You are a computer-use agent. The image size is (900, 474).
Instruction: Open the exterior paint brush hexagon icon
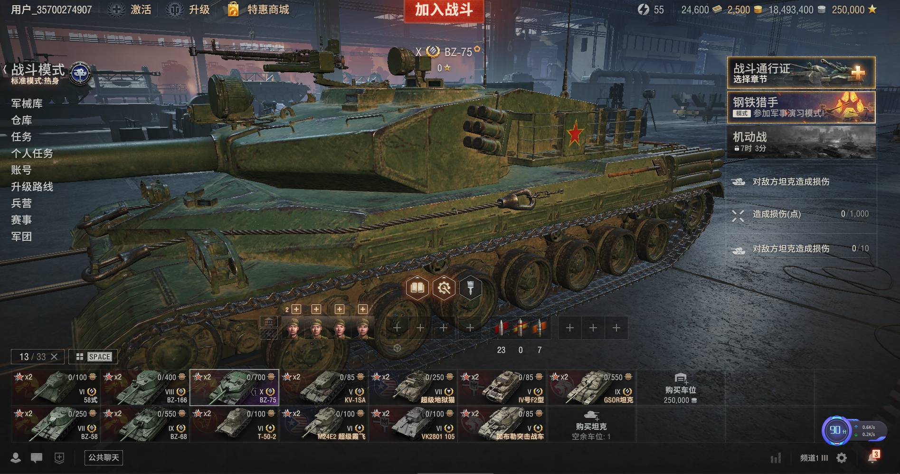(x=471, y=288)
